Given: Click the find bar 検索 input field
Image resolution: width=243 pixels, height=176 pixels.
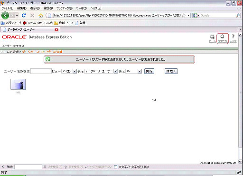Looking at the screenshot, I should pos(28,167).
